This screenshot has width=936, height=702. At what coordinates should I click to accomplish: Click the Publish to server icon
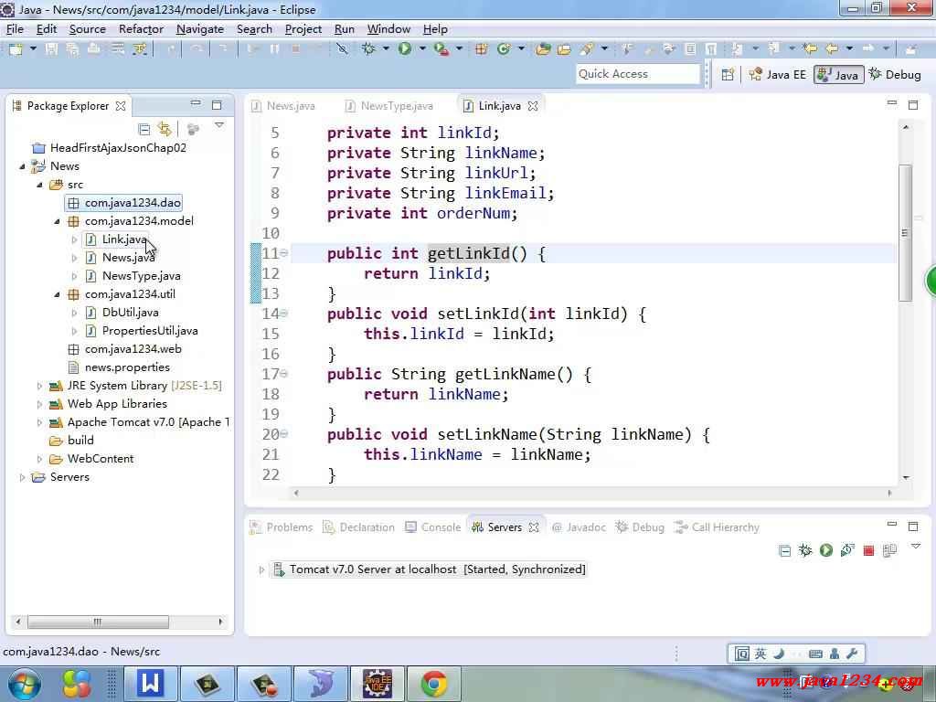click(889, 550)
